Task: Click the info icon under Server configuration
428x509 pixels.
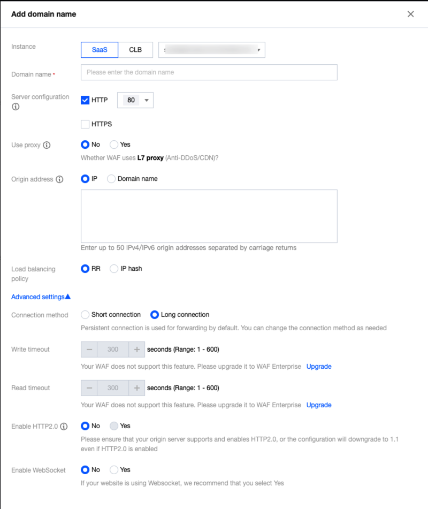Action: (x=16, y=107)
